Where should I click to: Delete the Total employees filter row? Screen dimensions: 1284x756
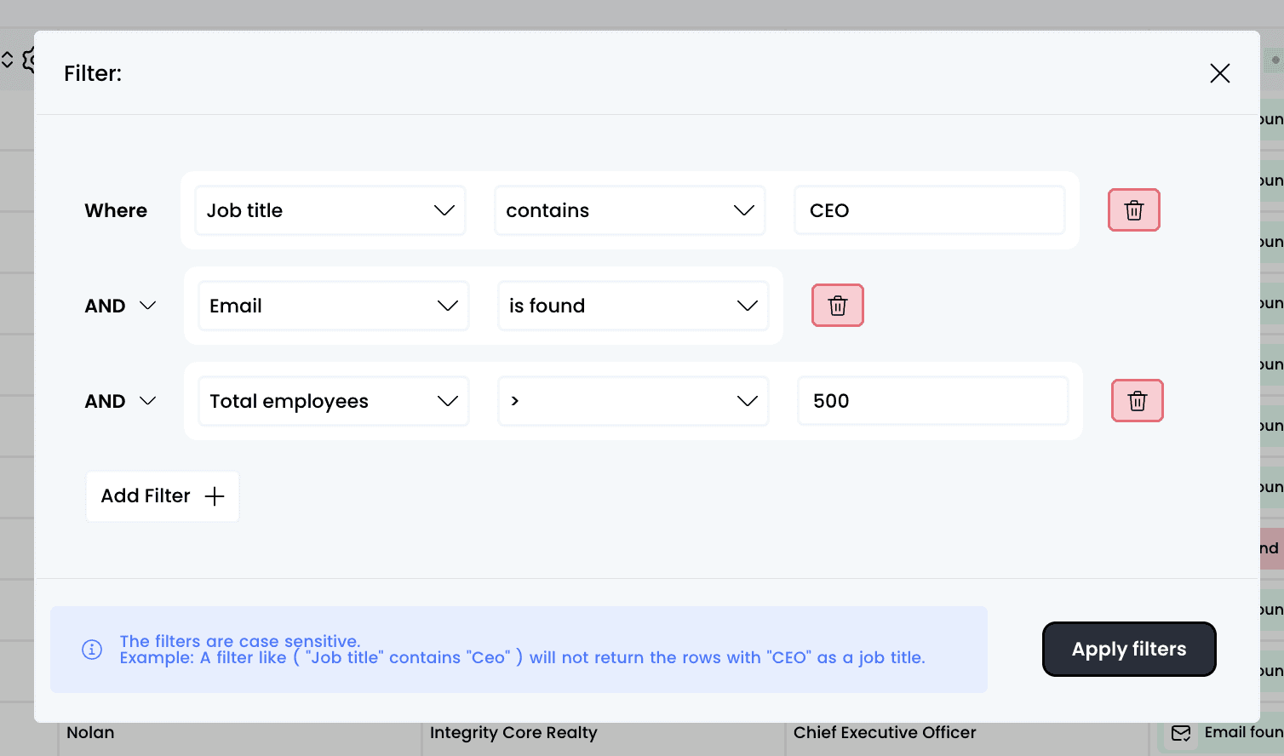1137,401
